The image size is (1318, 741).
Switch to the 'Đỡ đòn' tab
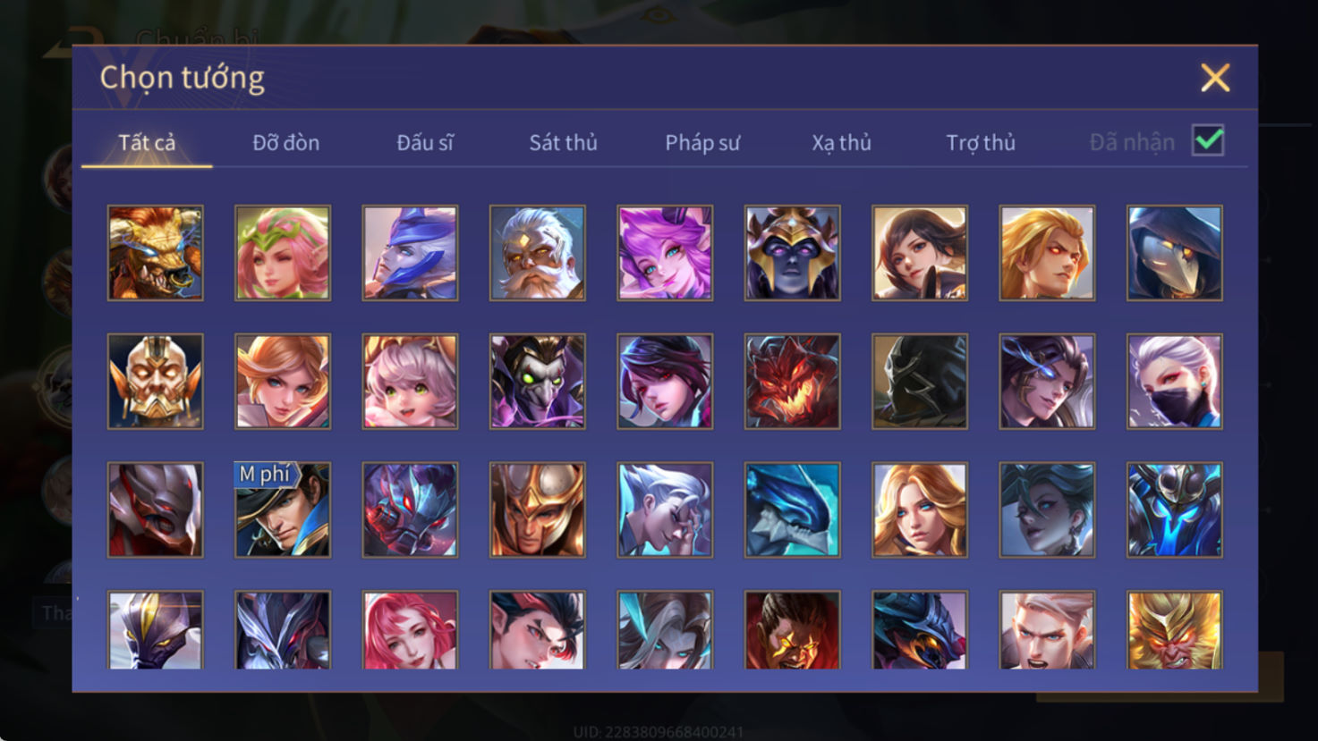point(286,142)
